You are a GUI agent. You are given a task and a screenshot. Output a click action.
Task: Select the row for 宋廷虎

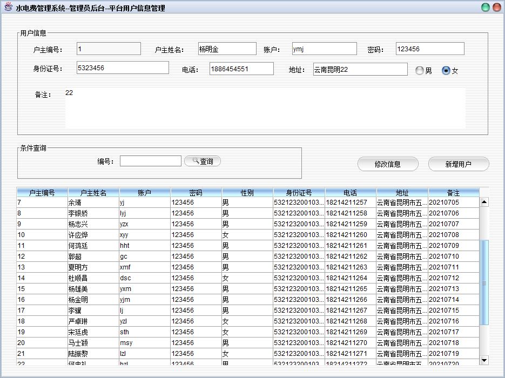pos(248,332)
